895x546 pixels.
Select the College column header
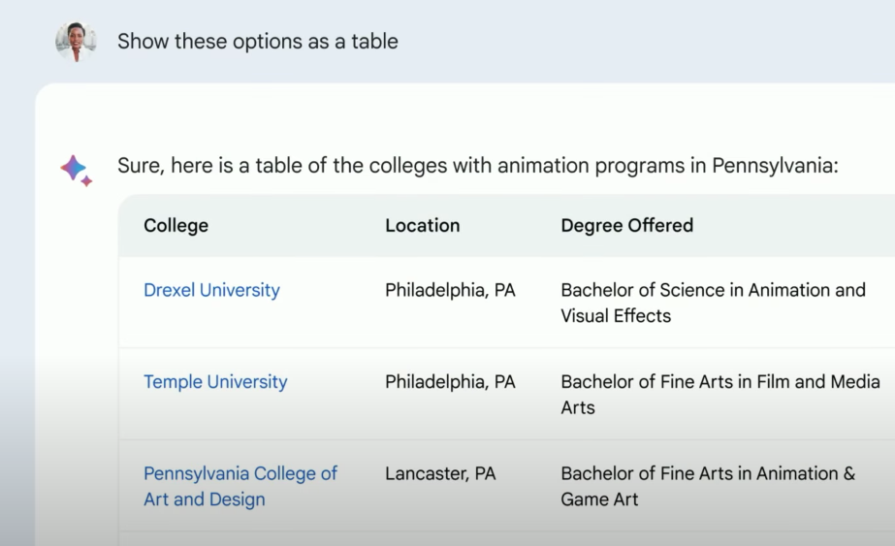coord(176,226)
